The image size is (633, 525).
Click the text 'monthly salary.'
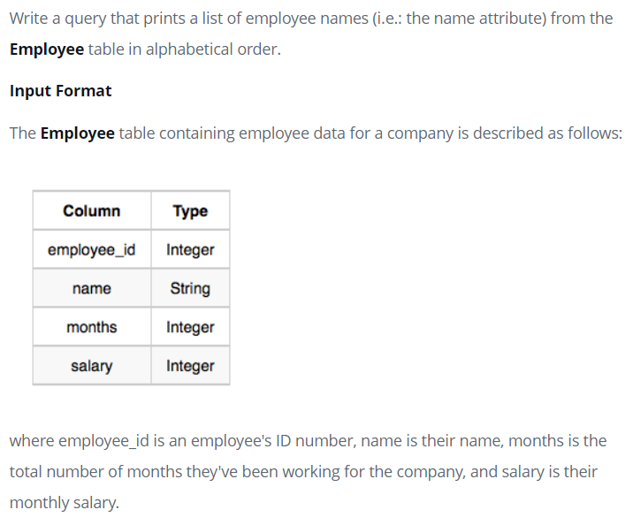tap(65, 503)
